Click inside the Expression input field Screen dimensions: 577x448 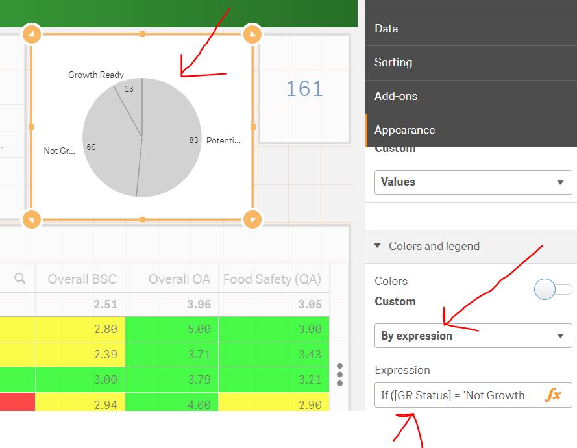click(452, 395)
